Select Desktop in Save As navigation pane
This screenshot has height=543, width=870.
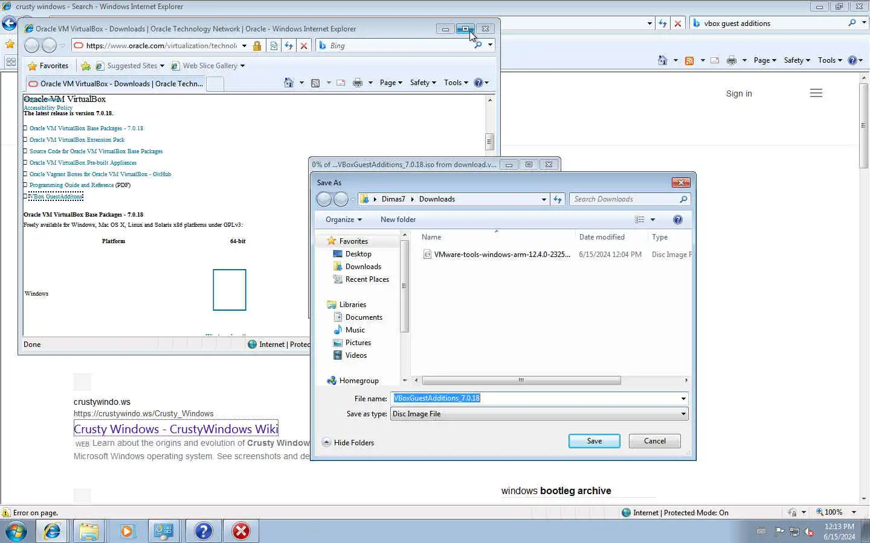pos(358,254)
